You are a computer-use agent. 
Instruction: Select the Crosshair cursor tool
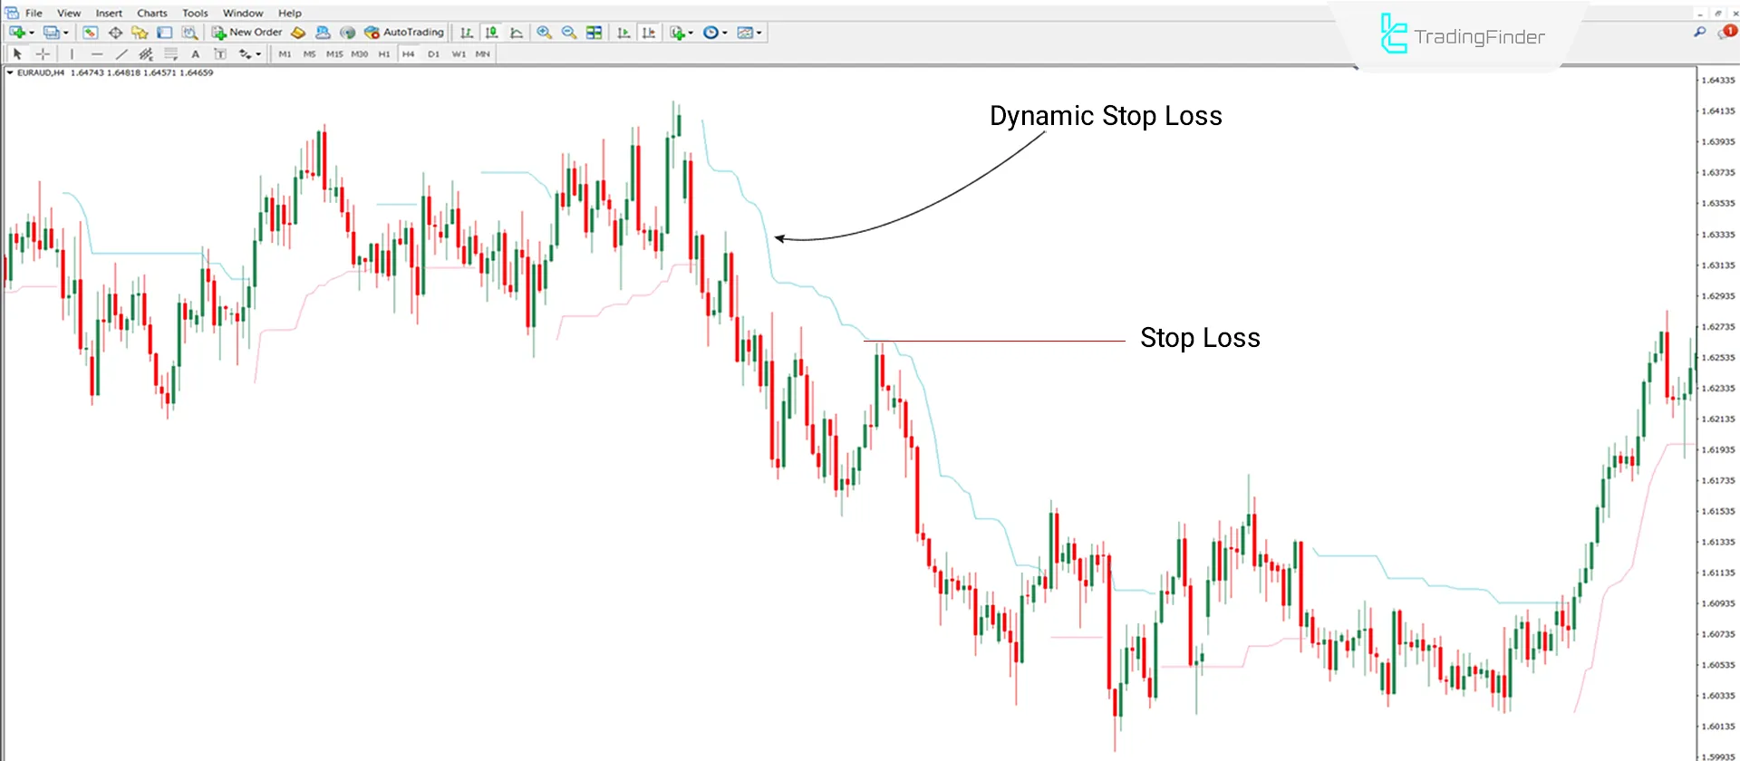(x=43, y=54)
